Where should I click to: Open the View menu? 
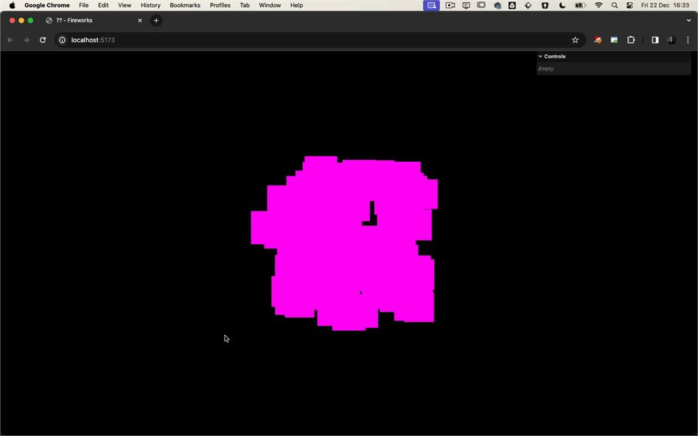(124, 6)
